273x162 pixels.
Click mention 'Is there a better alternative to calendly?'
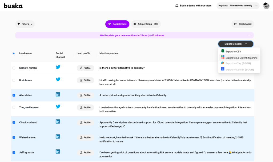[122, 68]
